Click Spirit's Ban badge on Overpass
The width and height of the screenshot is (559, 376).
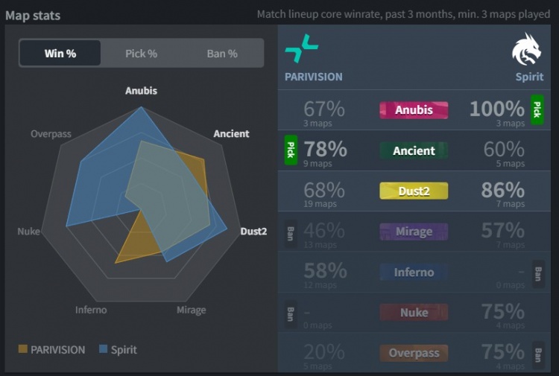tap(537, 353)
